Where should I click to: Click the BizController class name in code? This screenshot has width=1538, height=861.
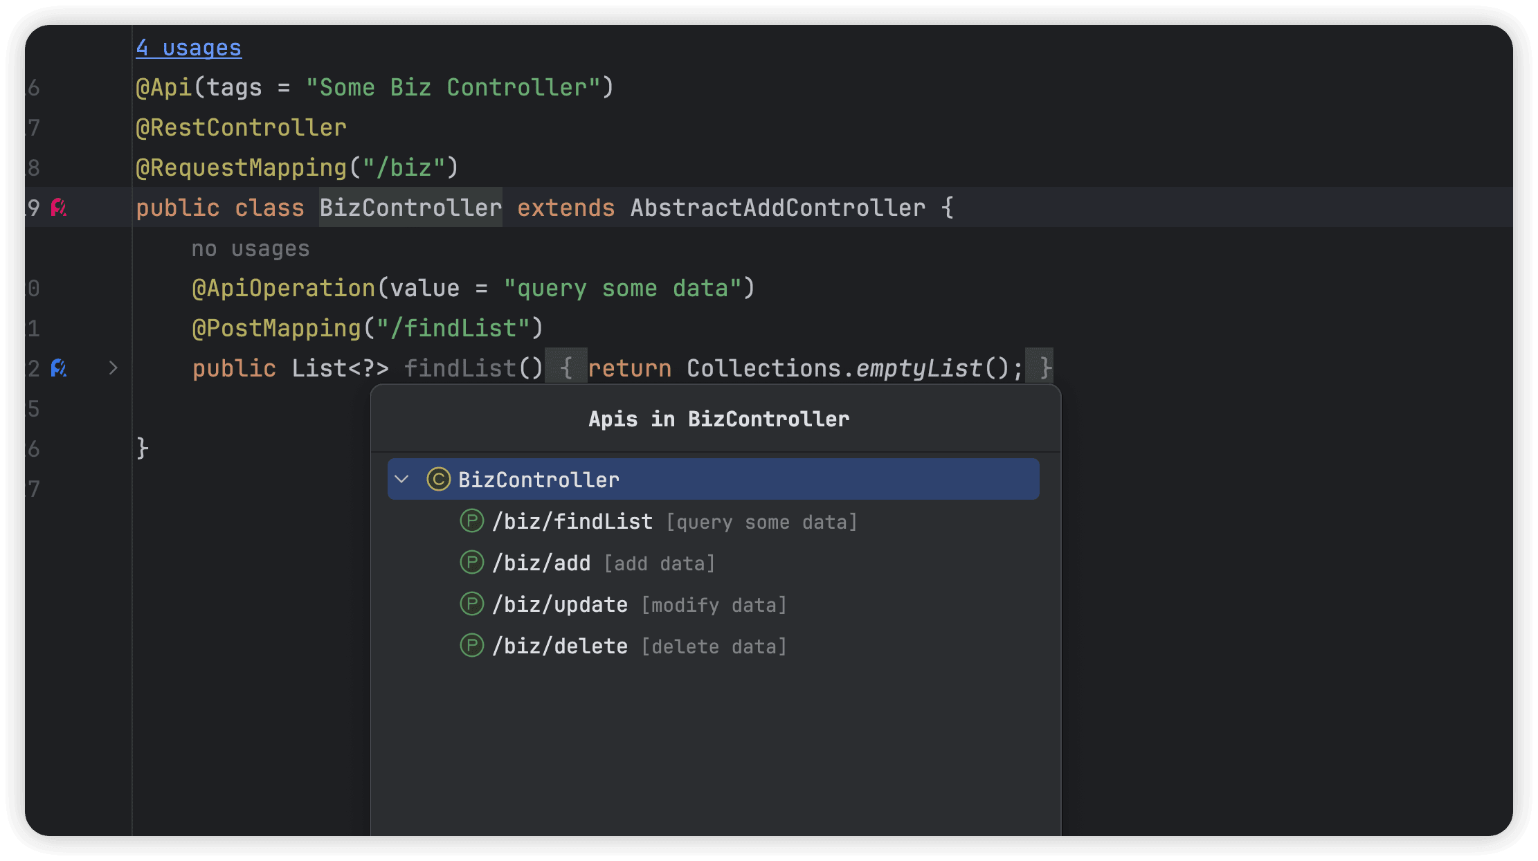pyautogui.click(x=410, y=208)
